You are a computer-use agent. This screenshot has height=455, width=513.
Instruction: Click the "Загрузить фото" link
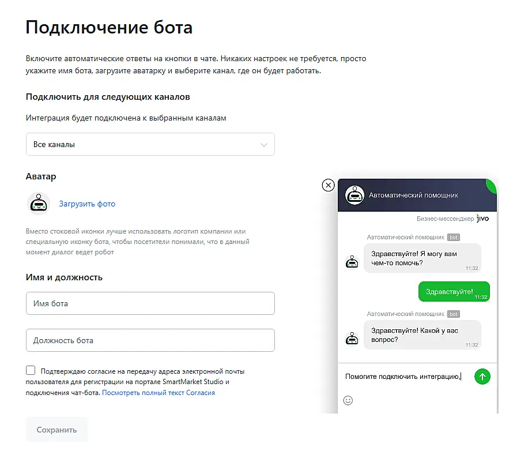click(87, 204)
